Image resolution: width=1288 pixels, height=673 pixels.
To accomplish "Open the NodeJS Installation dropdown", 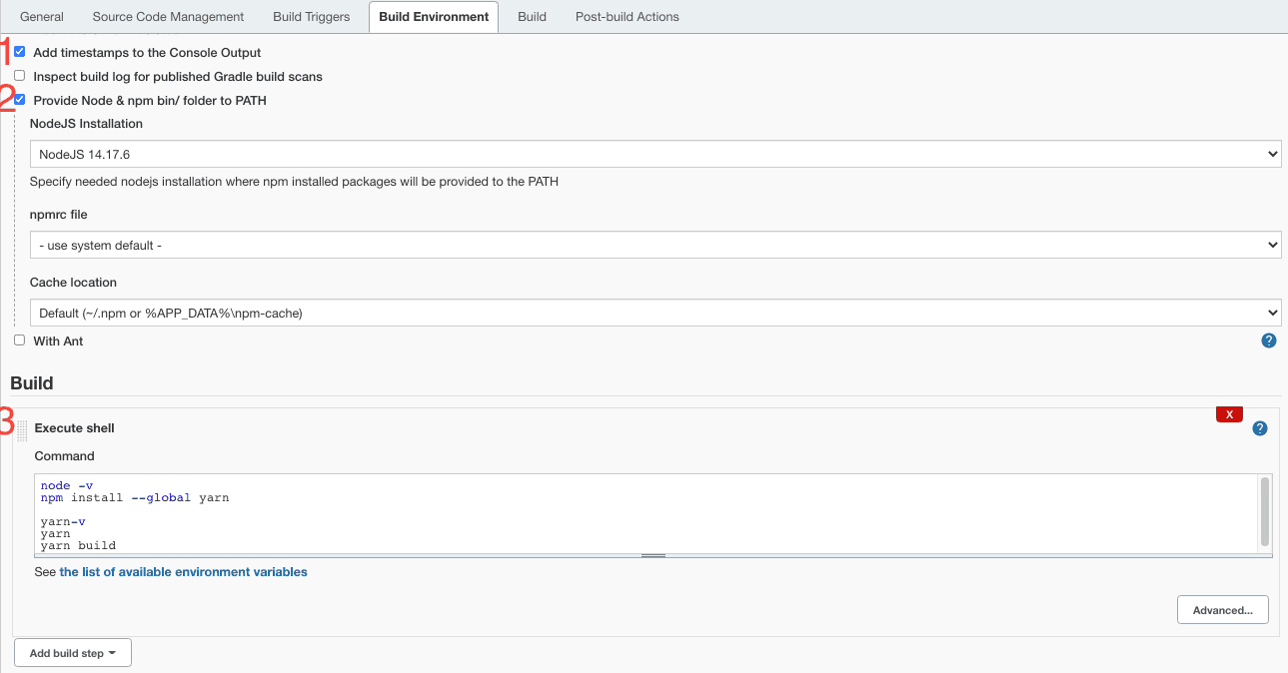I will [655, 154].
